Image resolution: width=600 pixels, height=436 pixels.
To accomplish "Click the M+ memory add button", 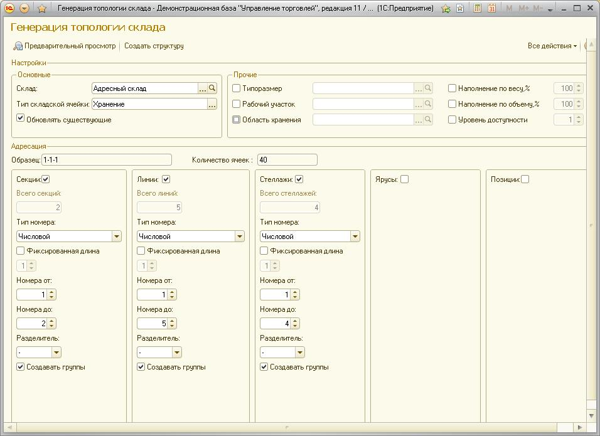I will click(x=523, y=8).
